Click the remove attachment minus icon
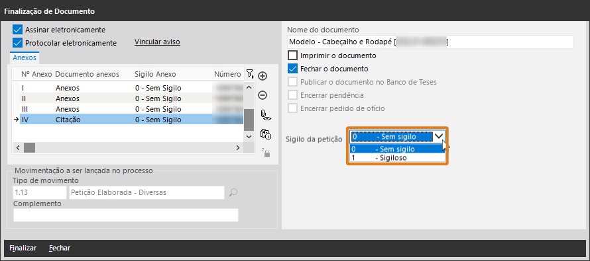The image size is (590, 261). 263,95
